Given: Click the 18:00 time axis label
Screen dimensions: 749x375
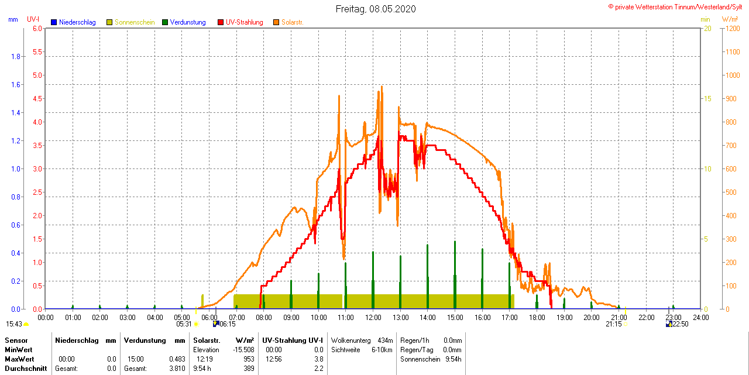Looking at the screenshot, I should (x=537, y=317).
